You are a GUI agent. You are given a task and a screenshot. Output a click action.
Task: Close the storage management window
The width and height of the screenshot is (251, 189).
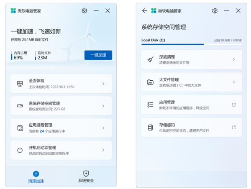coord(238,11)
